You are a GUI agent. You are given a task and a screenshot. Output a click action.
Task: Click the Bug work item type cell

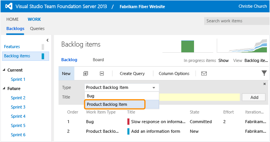point(90,122)
